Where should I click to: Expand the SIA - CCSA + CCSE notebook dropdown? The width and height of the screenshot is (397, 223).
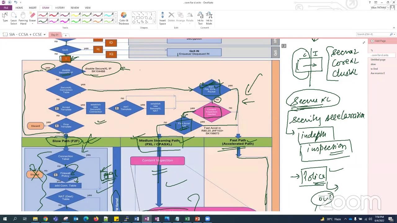coord(45,35)
